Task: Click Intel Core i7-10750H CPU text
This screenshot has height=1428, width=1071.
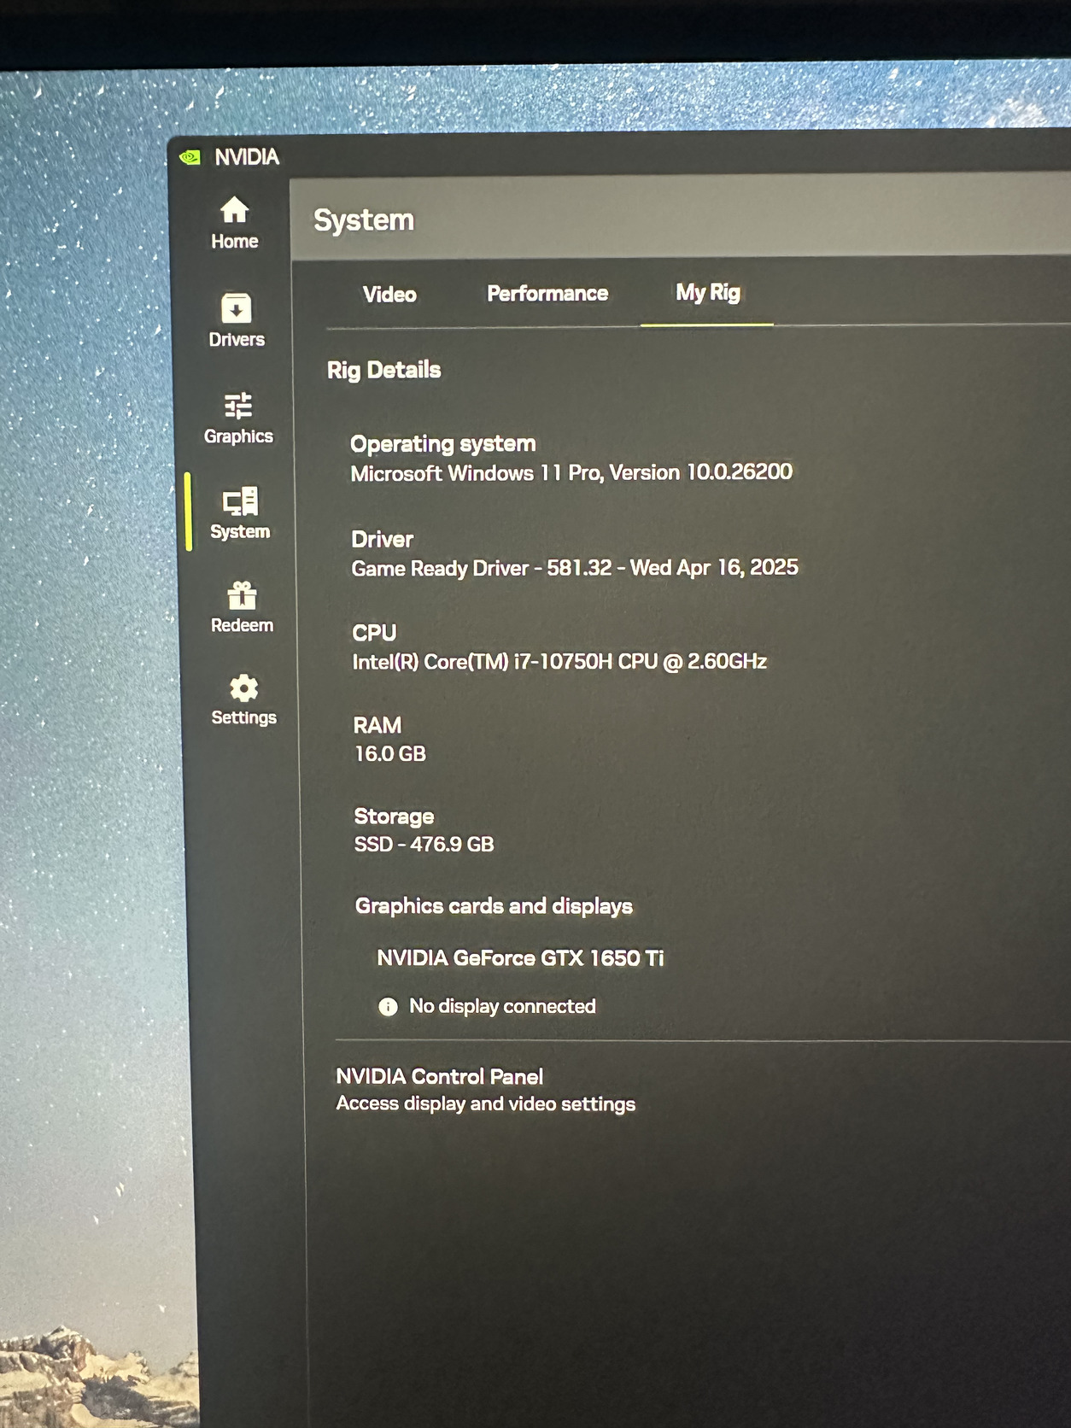Action: 559,662
